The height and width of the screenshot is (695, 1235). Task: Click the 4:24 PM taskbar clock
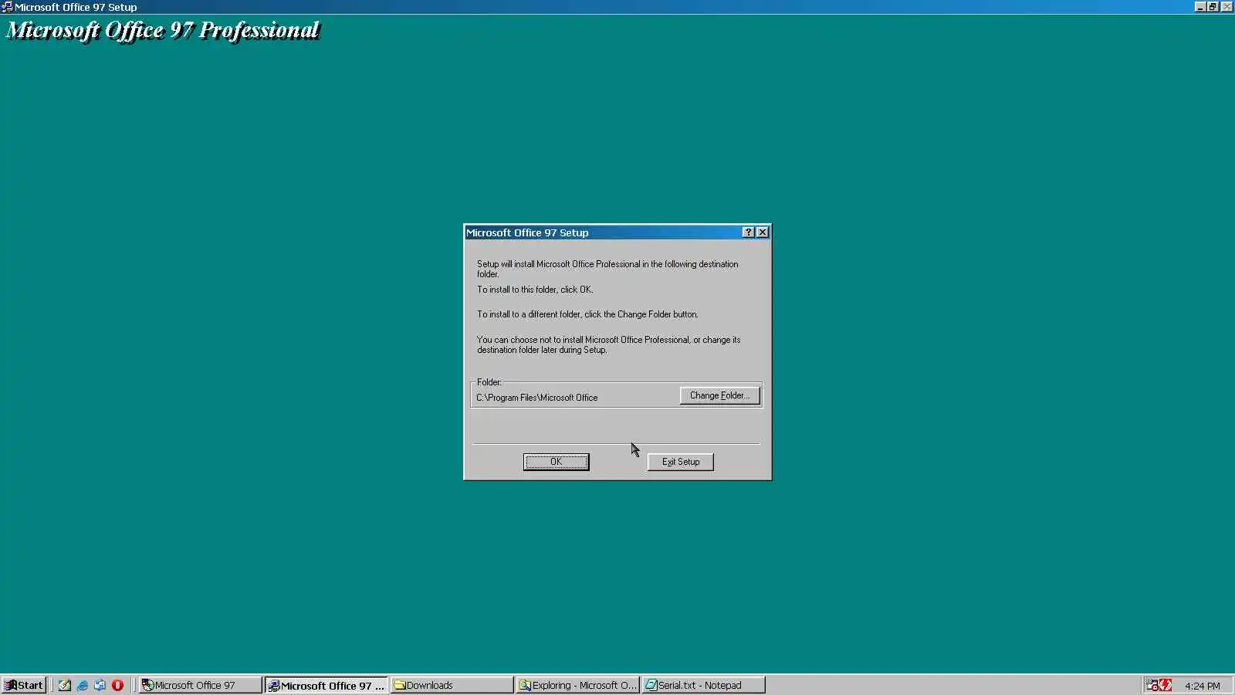[x=1203, y=686]
